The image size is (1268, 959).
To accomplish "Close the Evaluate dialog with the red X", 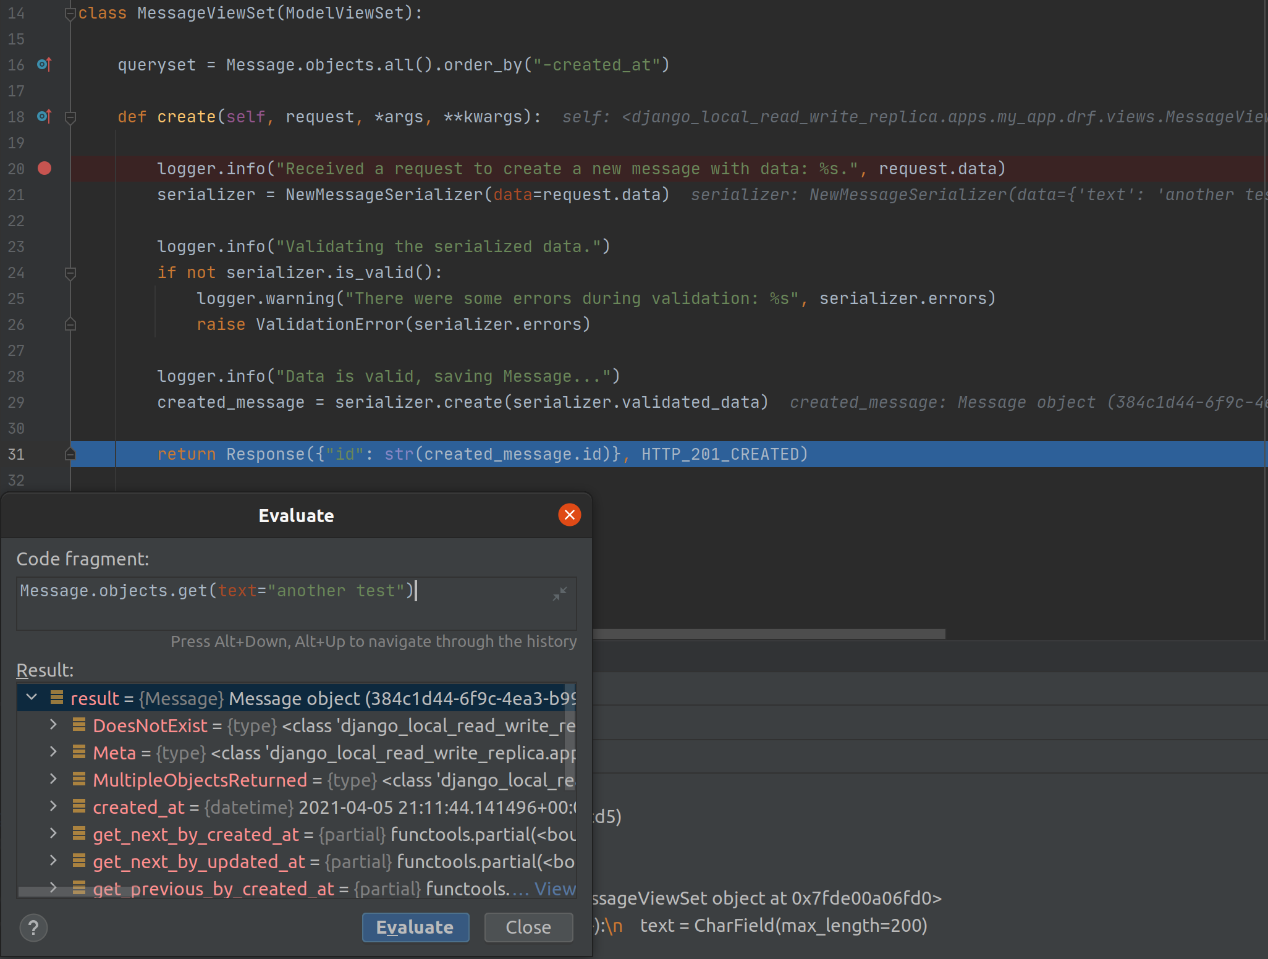I will click(569, 515).
